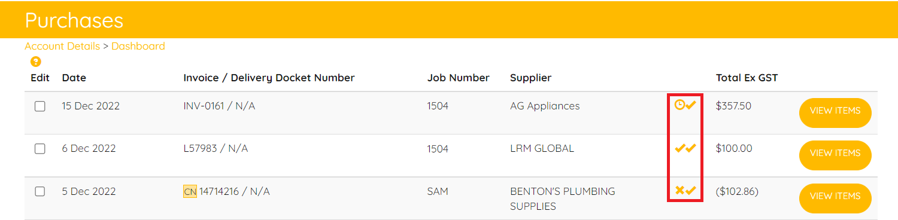This screenshot has height=220, width=898.
Task: Go to the Dashboard breadcrumb link
Action: [138, 46]
